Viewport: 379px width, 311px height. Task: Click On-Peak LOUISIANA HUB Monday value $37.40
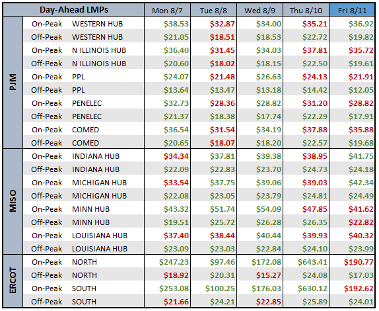click(176, 236)
